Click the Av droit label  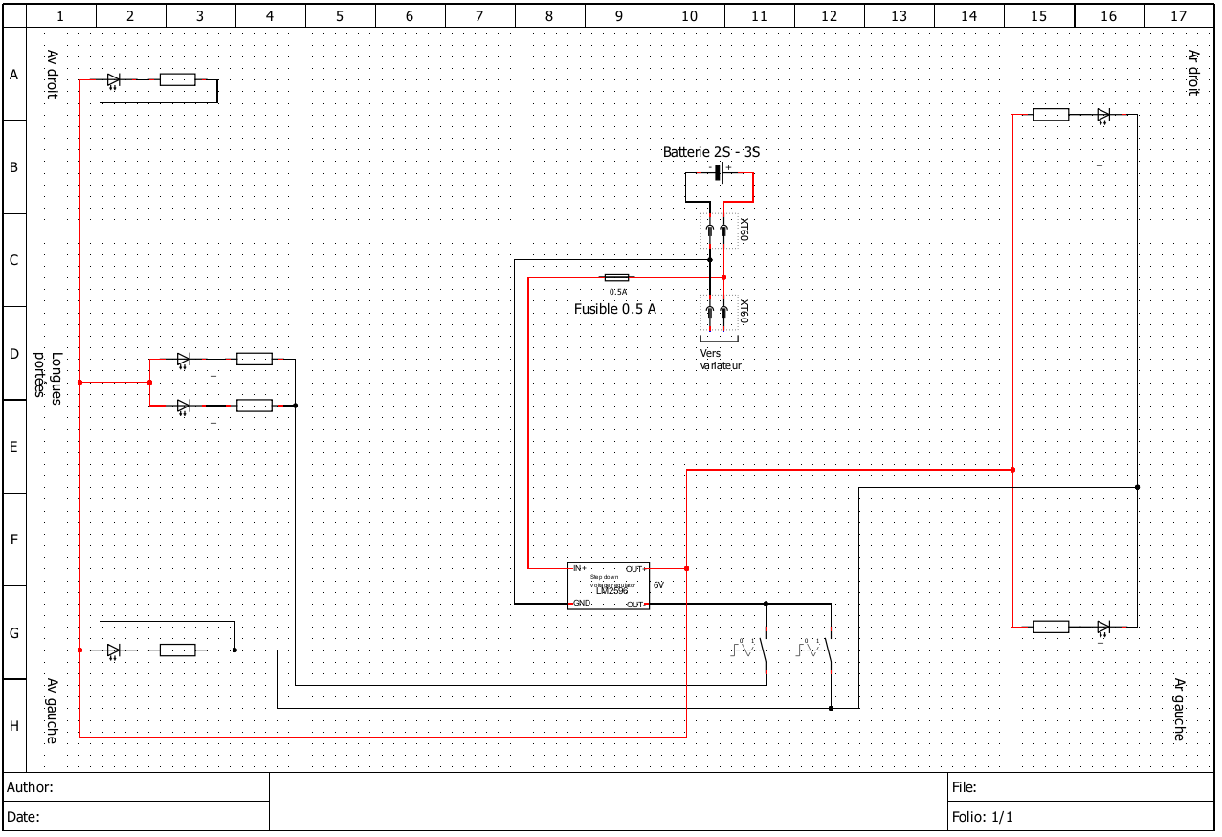(x=52, y=75)
